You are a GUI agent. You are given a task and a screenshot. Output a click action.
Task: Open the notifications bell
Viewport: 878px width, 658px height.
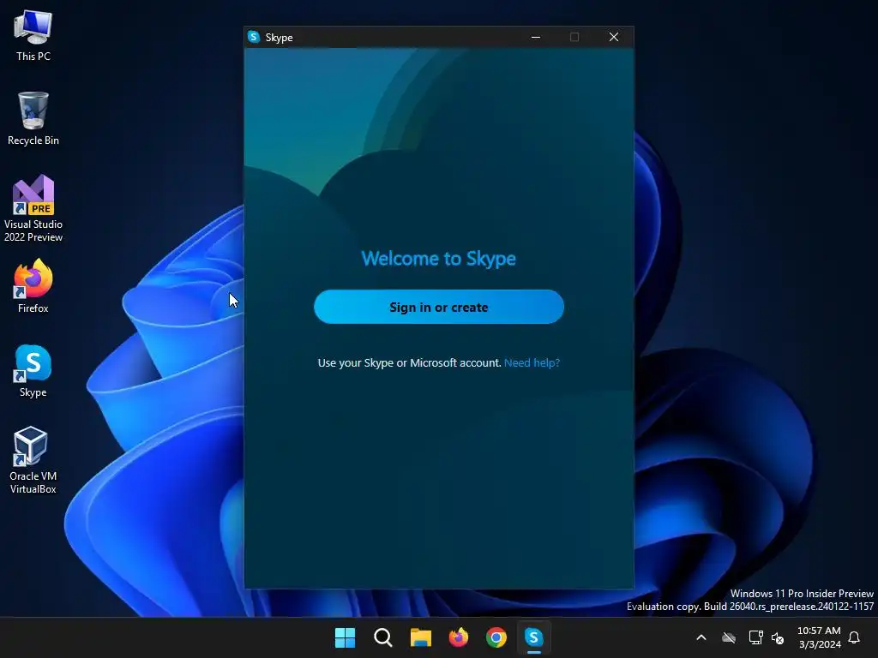855,637
